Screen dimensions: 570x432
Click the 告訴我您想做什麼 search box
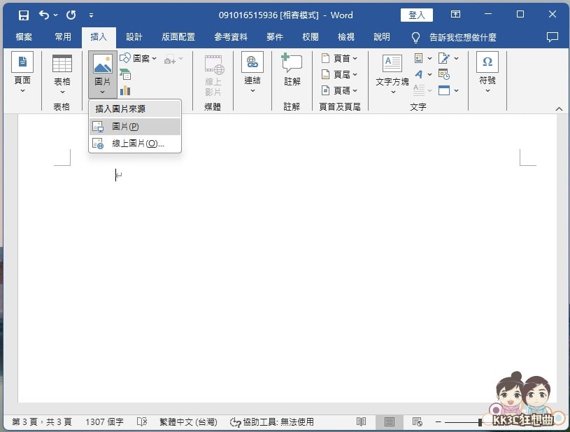coord(463,37)
